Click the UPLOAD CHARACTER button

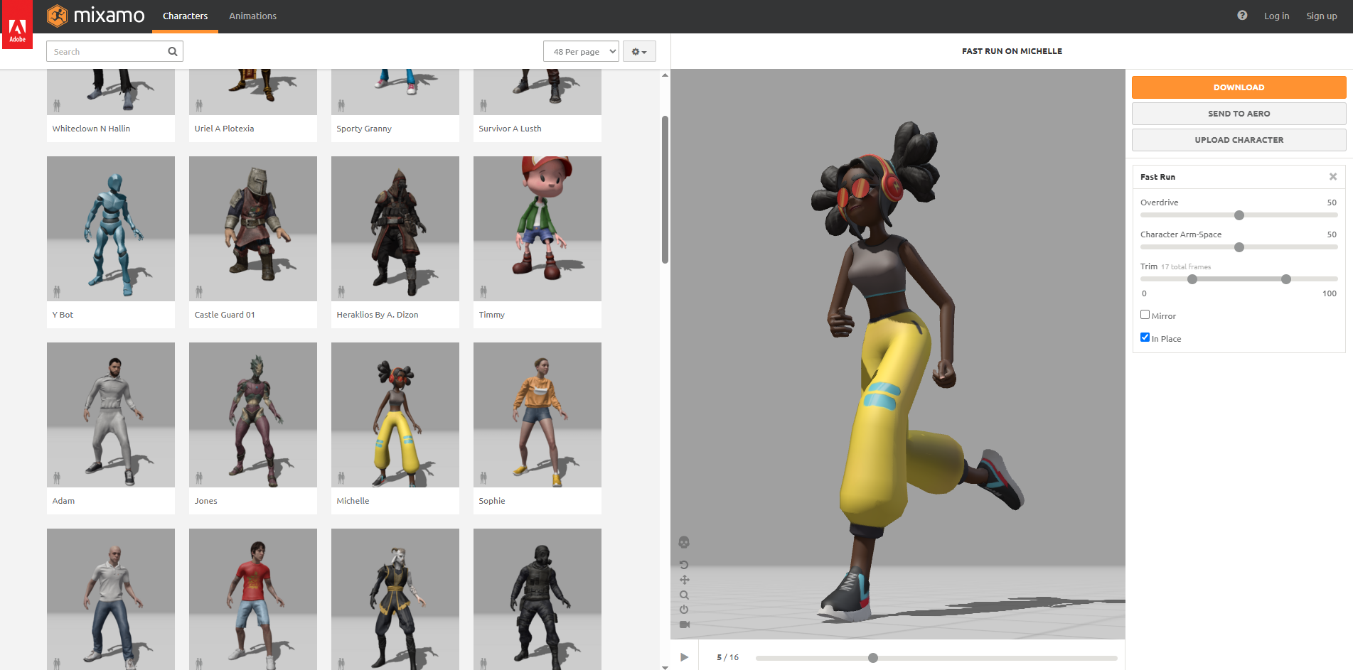coord(1239,140)
